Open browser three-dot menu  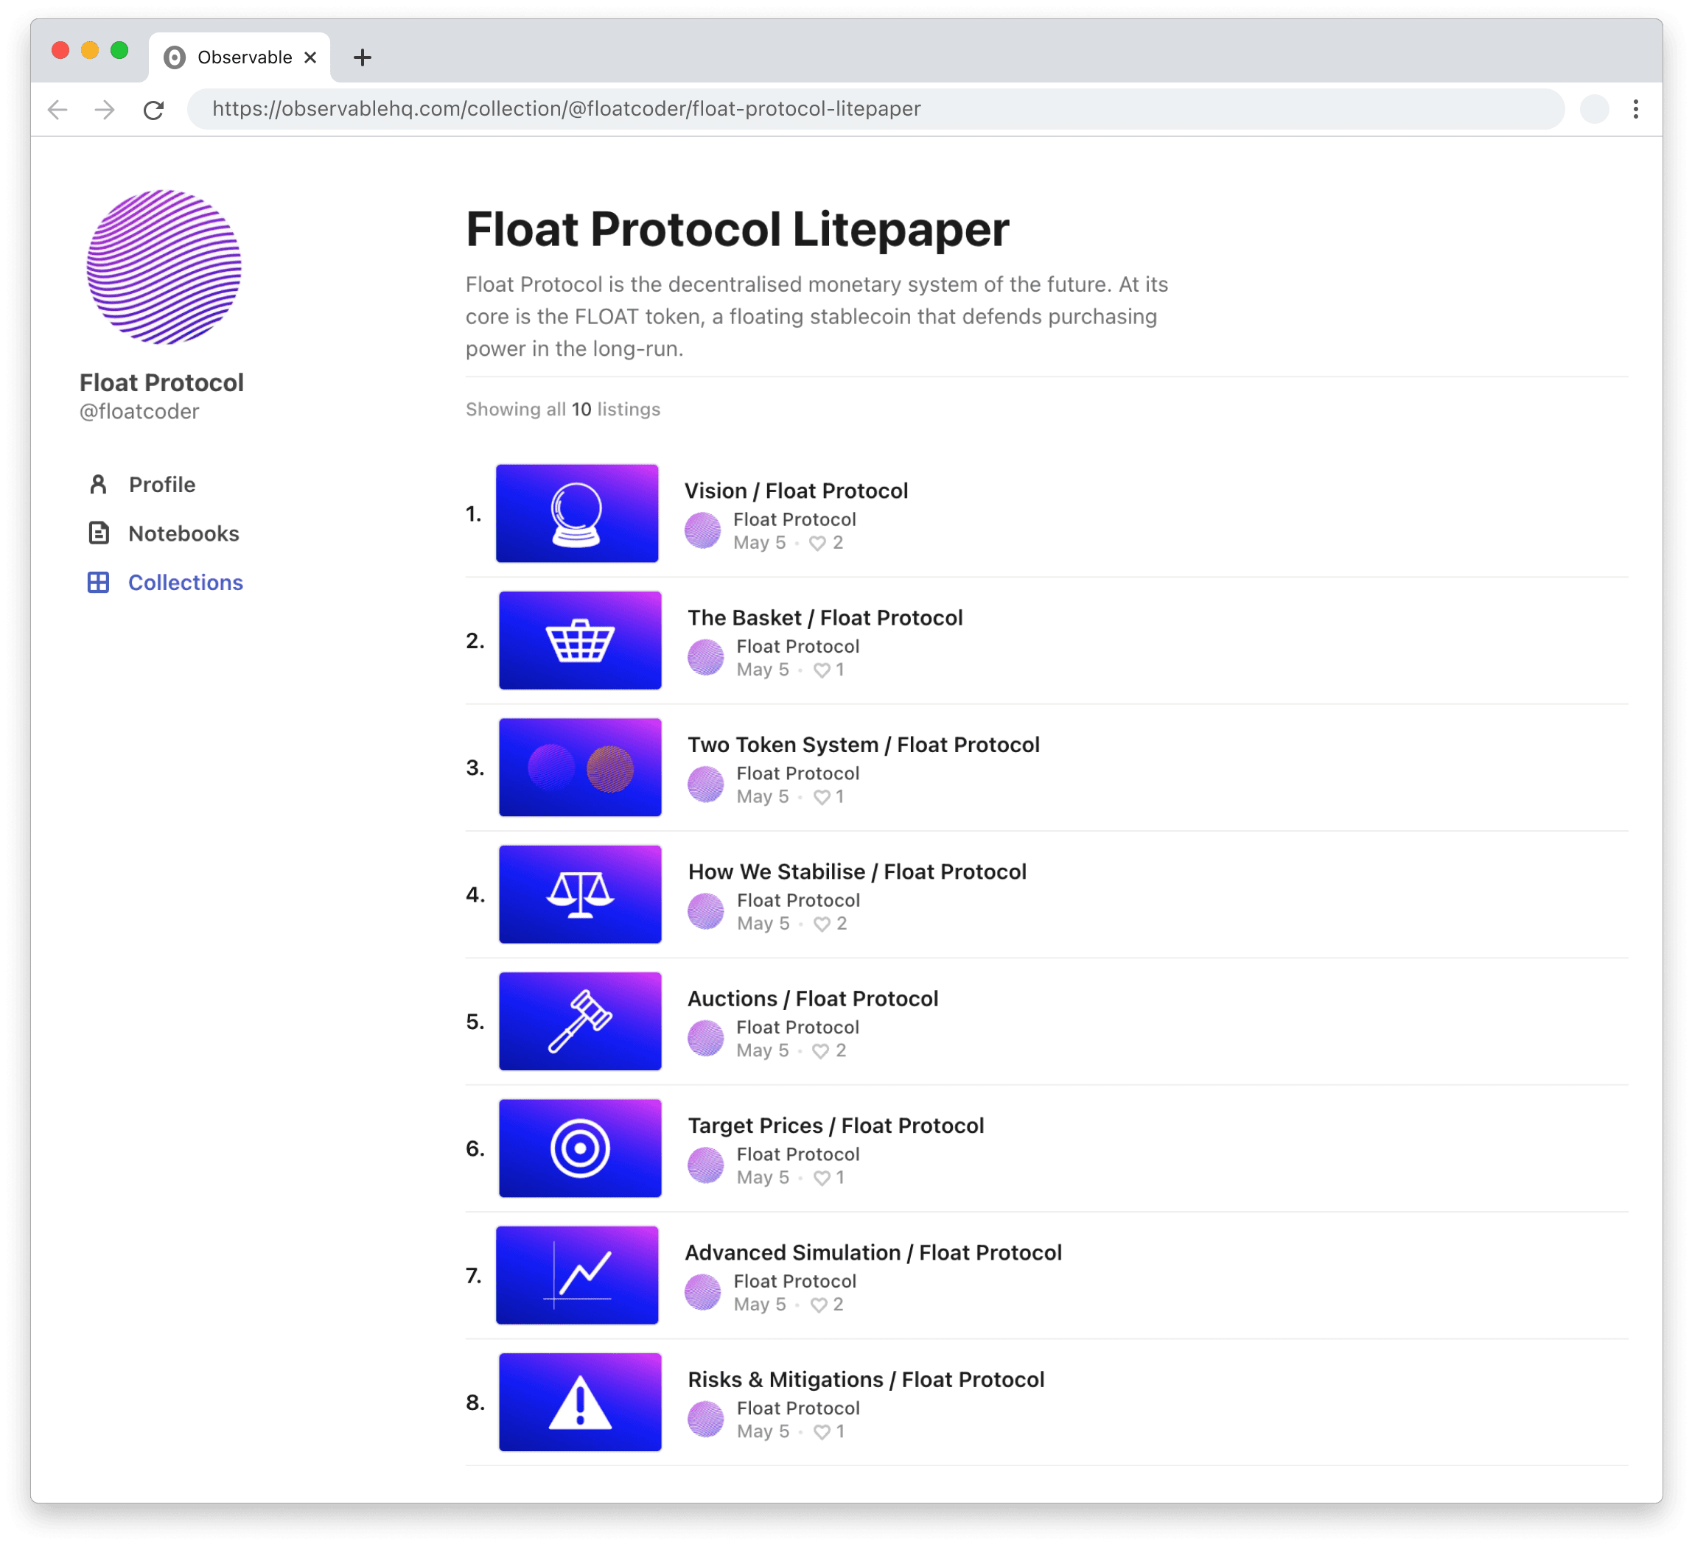click(1635, 109)
